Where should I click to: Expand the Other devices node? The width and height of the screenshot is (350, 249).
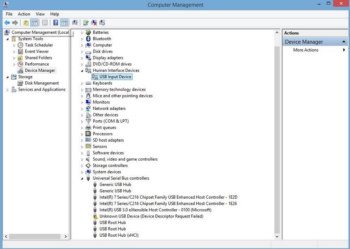point(82,115)
